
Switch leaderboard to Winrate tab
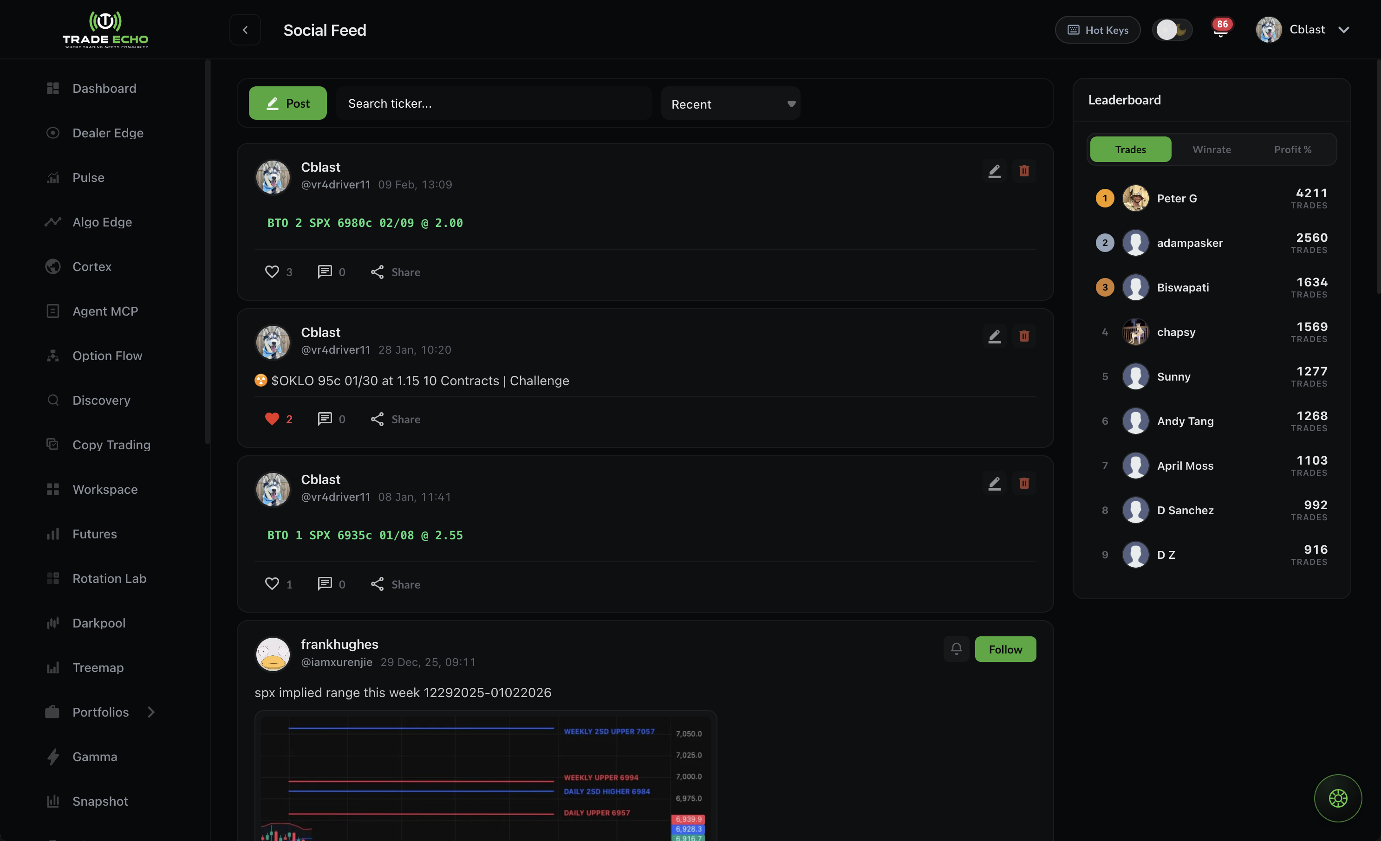pyautogui.click(x=1211, y=149)
